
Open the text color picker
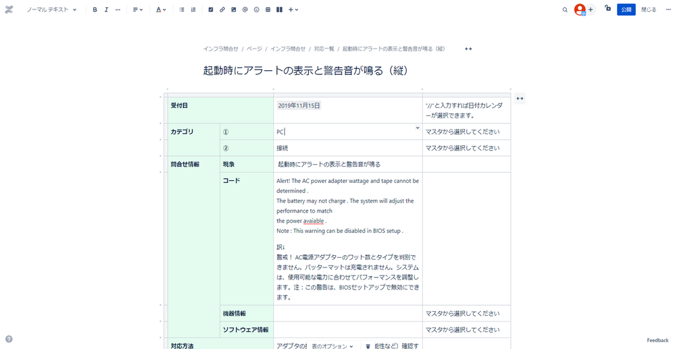161,9
